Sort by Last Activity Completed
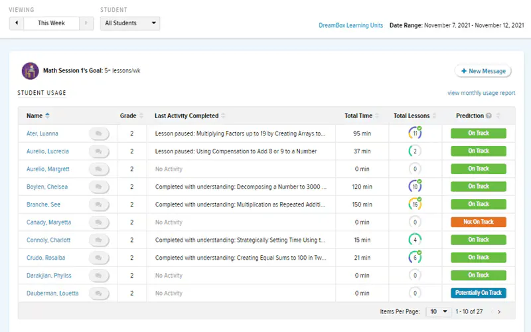 [190, 116]
